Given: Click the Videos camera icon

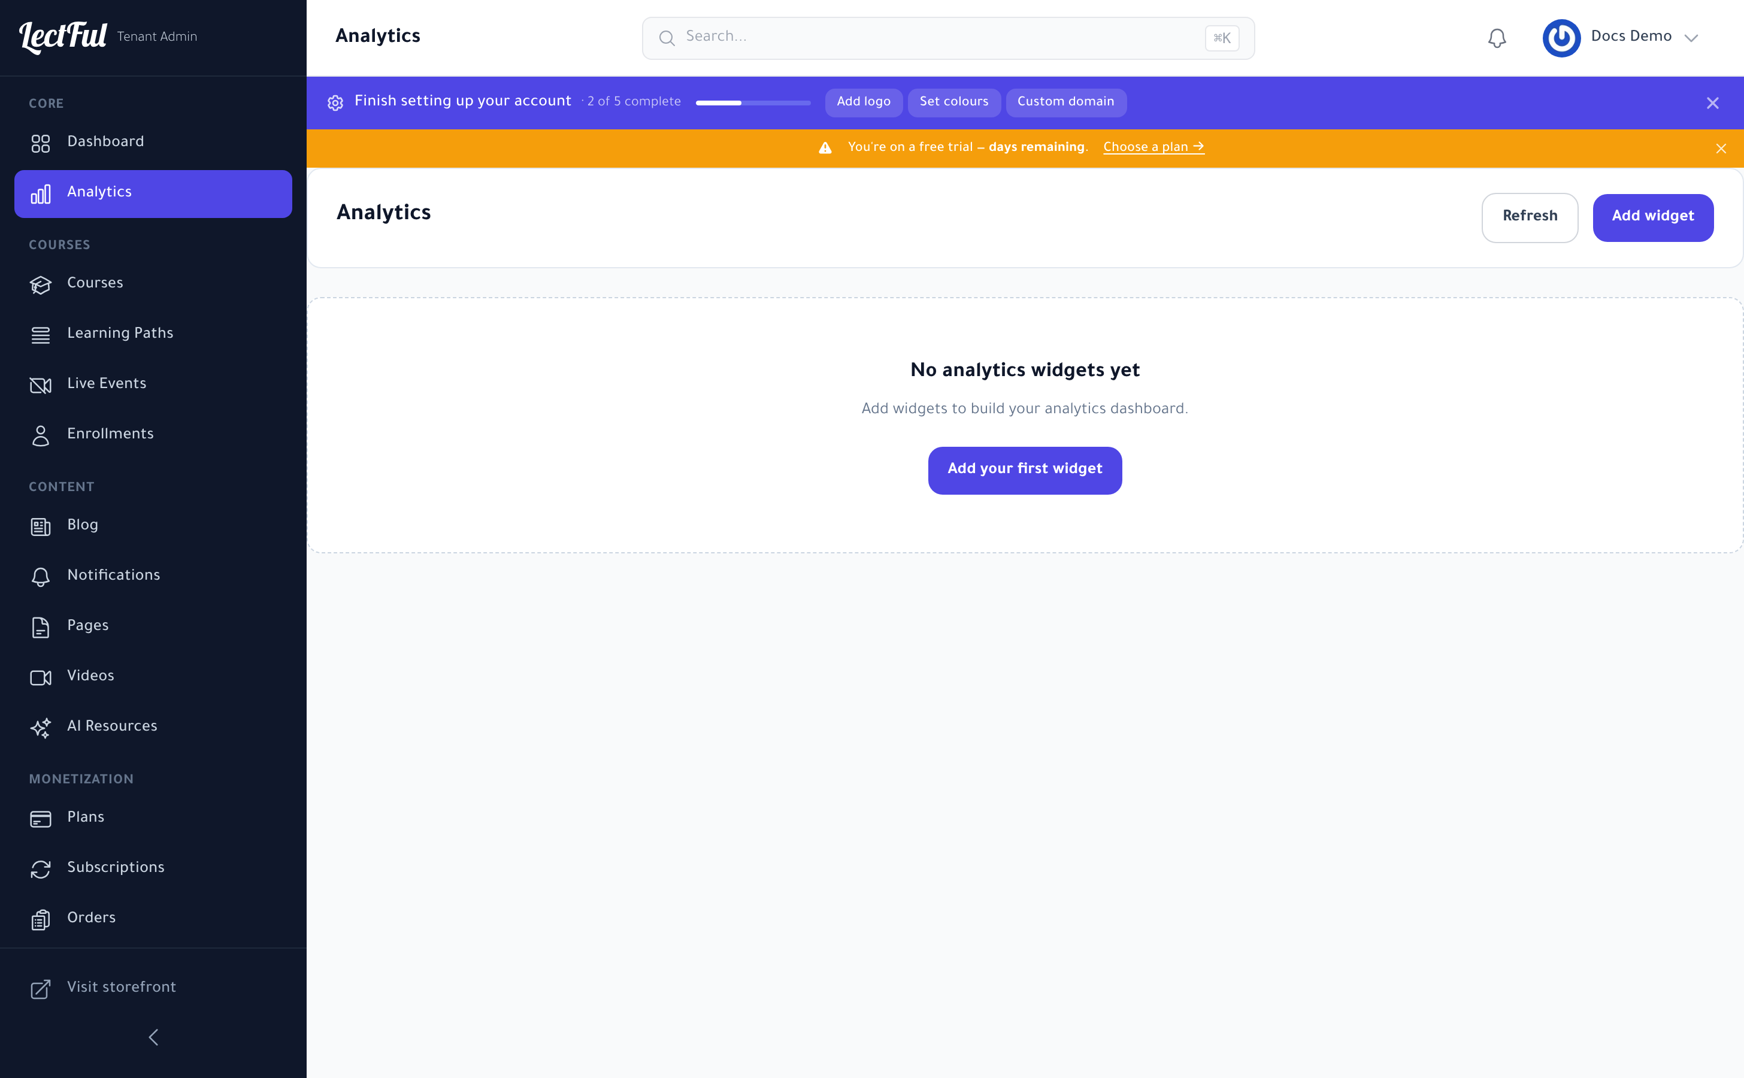Looking at the screenshot, I should [x=41, y=677].
